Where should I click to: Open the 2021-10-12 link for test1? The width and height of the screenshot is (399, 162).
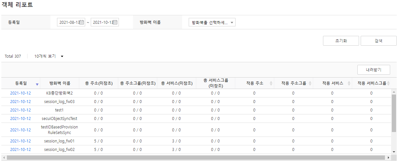(21, 110)
